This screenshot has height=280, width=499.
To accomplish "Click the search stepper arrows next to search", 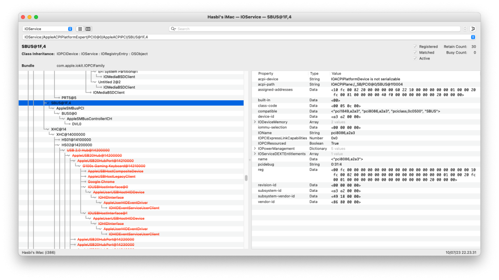I will coord(465,29).
